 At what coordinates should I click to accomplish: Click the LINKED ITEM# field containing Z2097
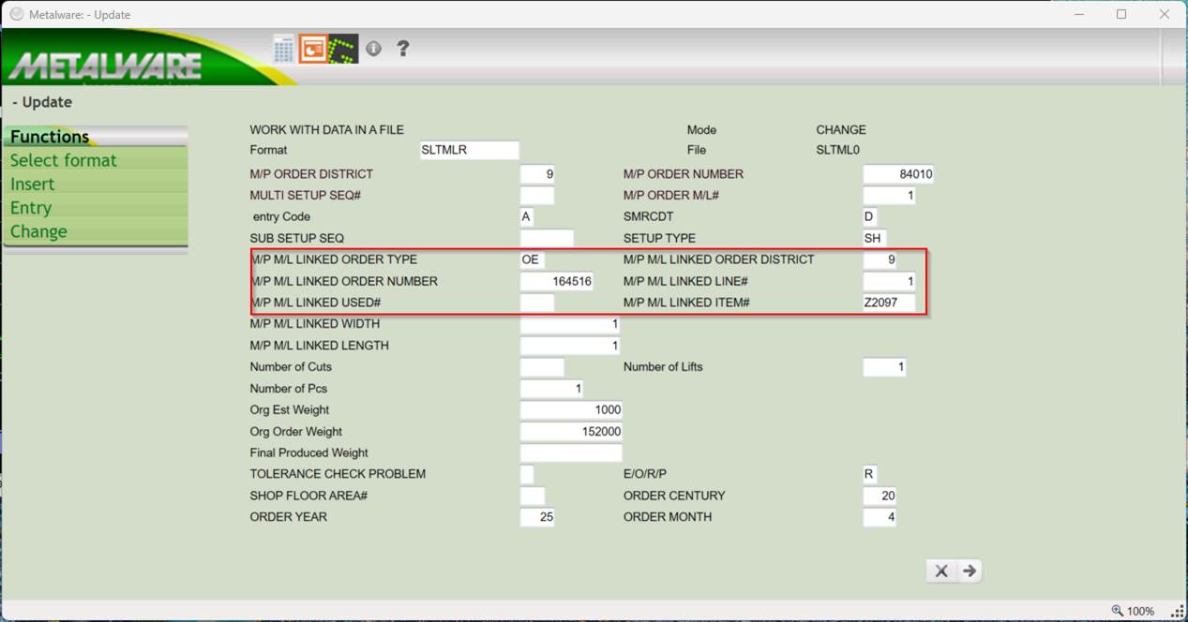tap(889, 303)
